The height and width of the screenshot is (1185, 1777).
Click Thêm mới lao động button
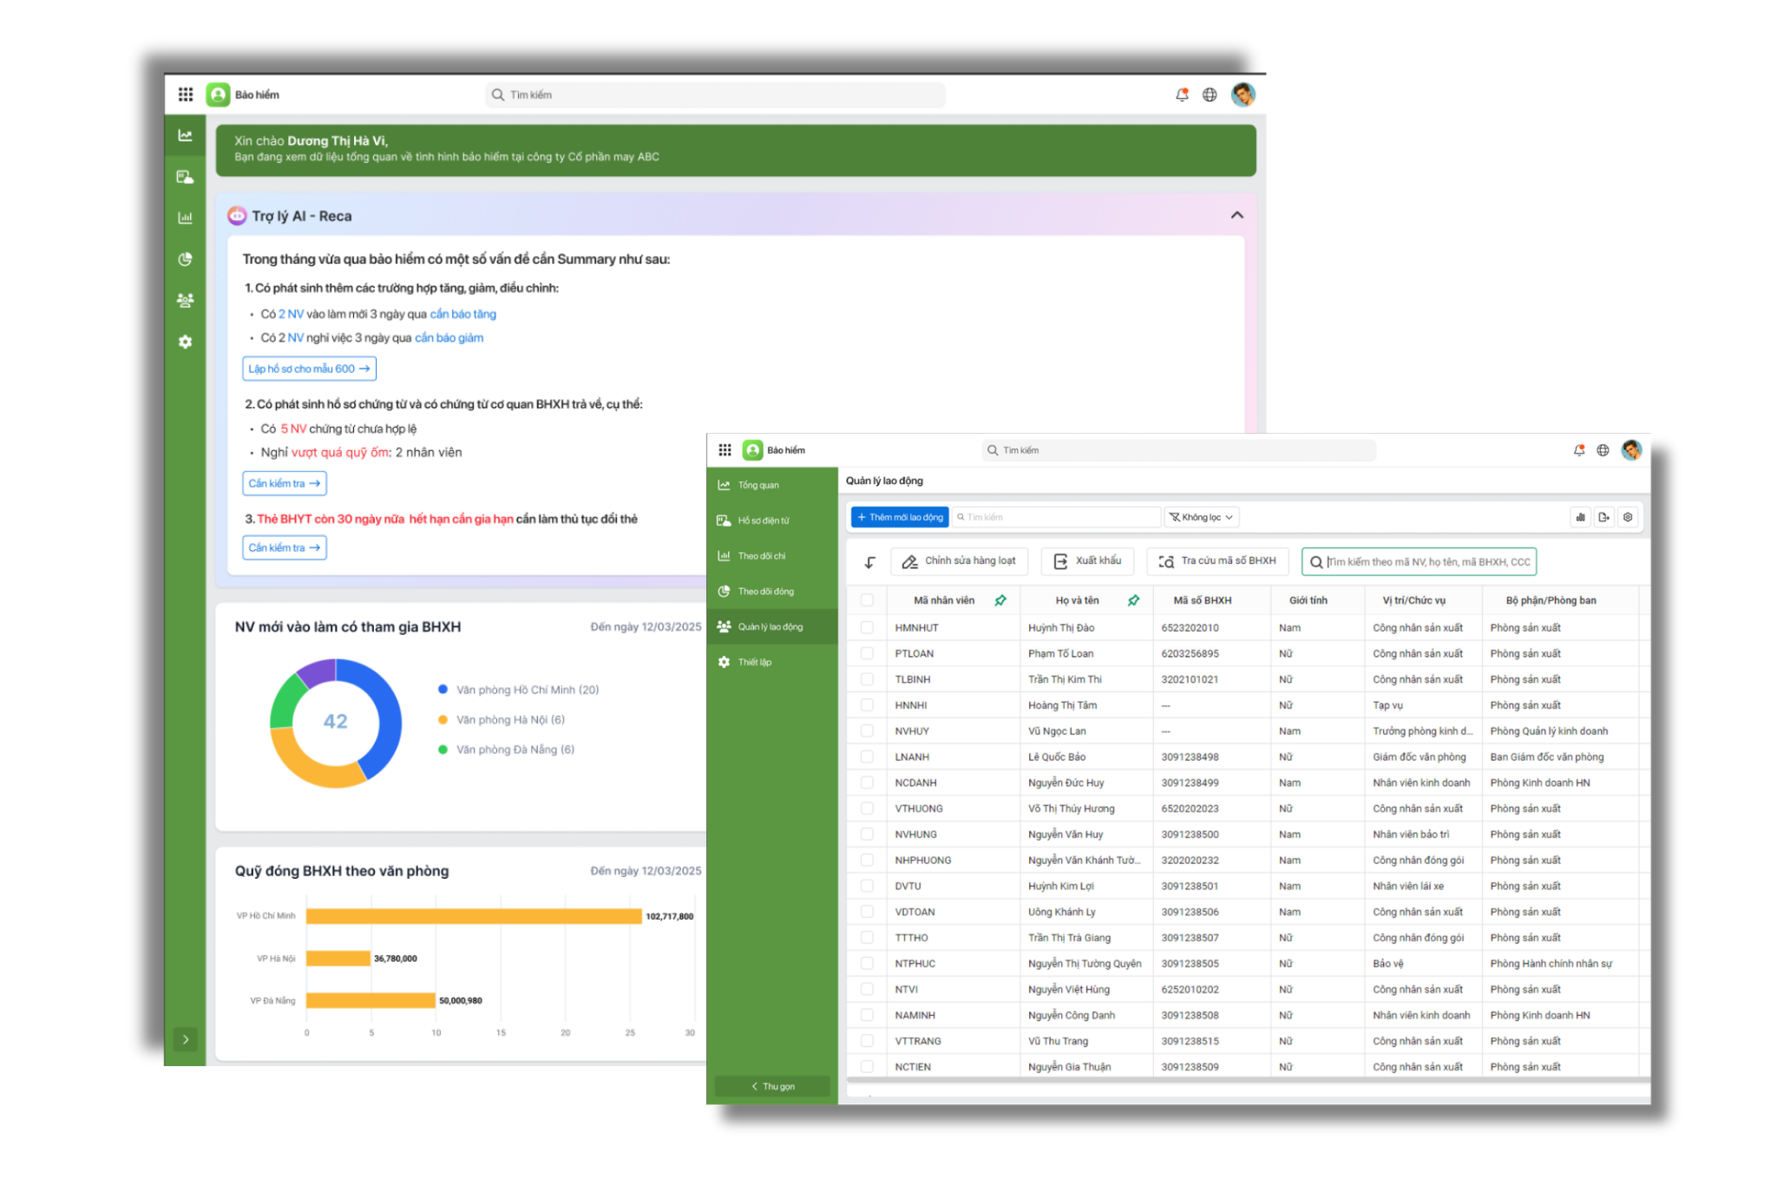pos(900,517)
